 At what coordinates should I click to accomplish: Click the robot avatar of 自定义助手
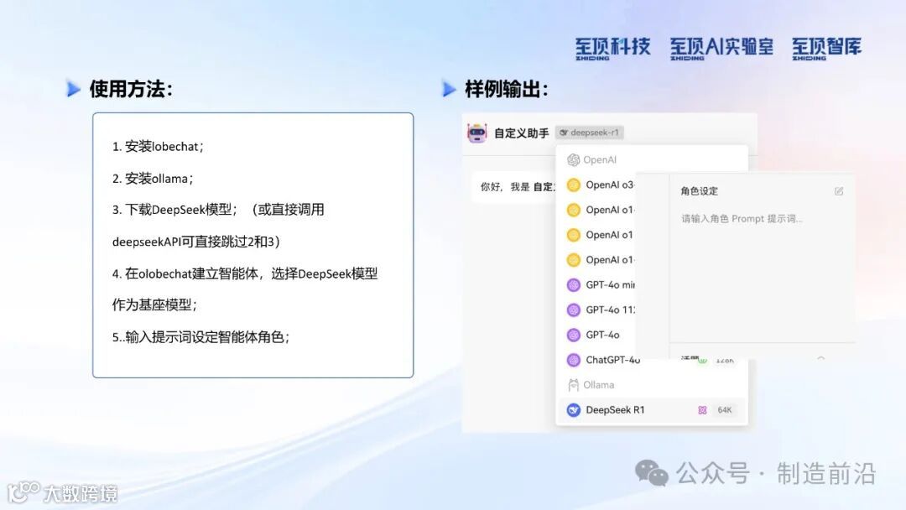(x=476, y=133)
